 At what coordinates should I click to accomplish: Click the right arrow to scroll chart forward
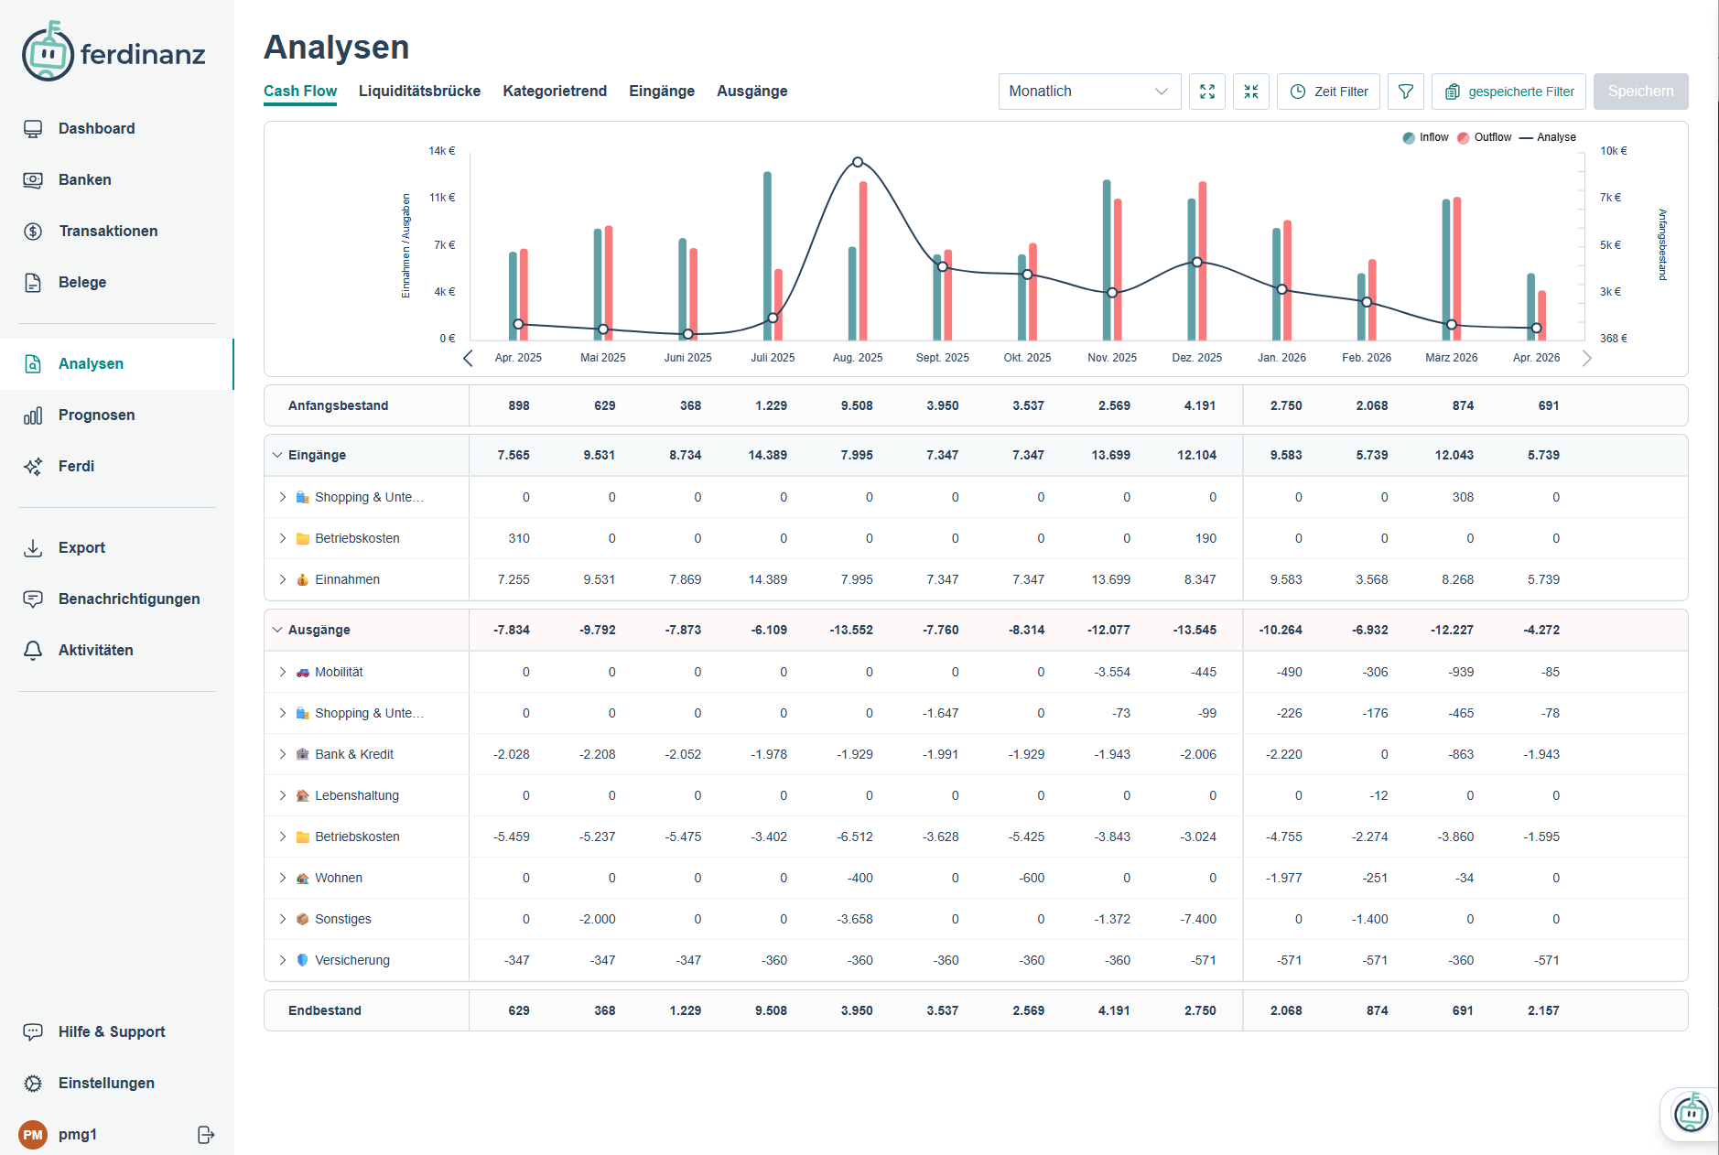tap(1588, 358)
